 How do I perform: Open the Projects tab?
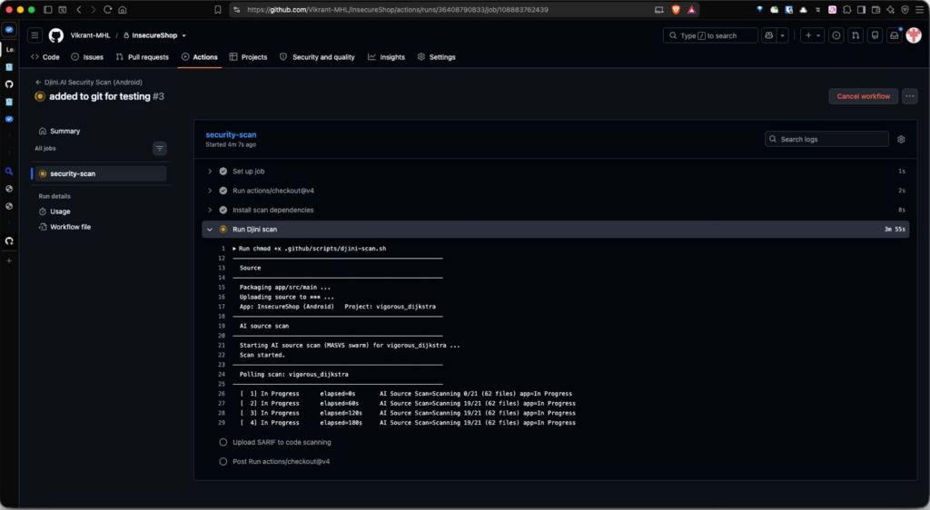248,57
